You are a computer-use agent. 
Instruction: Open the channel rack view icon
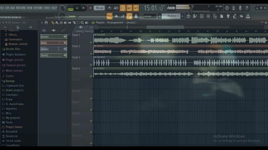coord(201,16)
